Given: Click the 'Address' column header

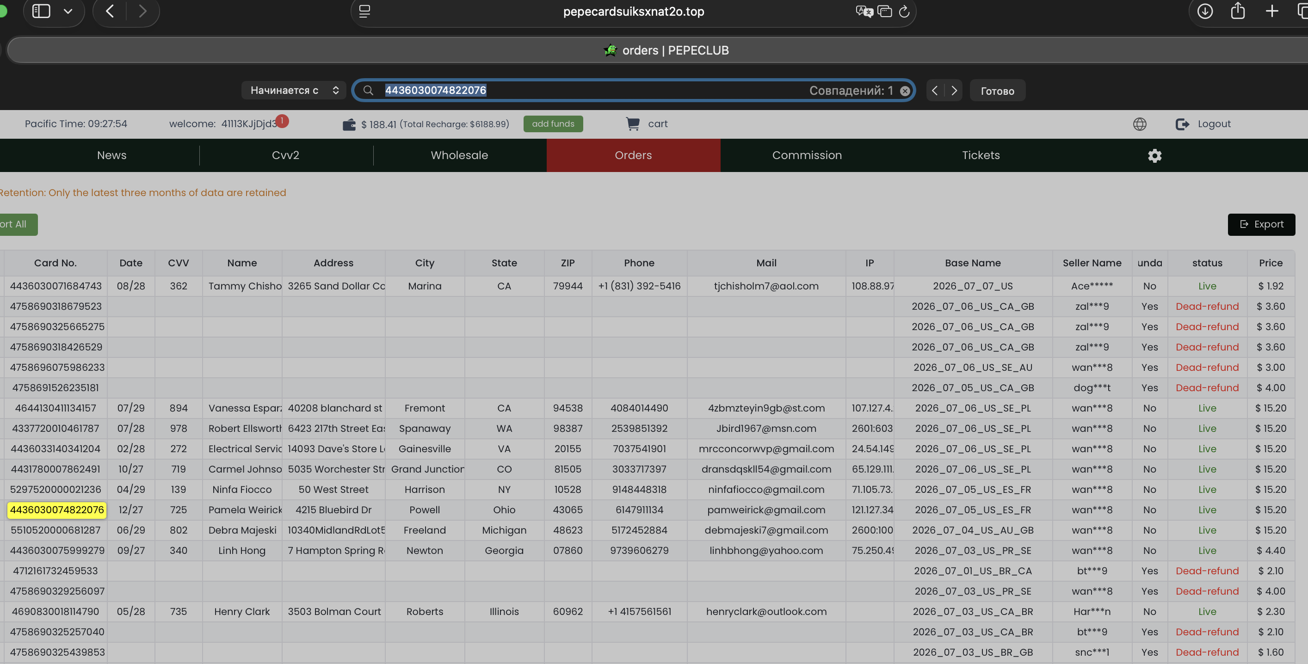Looking at the screenshot, I should pyautogui.click(x=333, y=263).
